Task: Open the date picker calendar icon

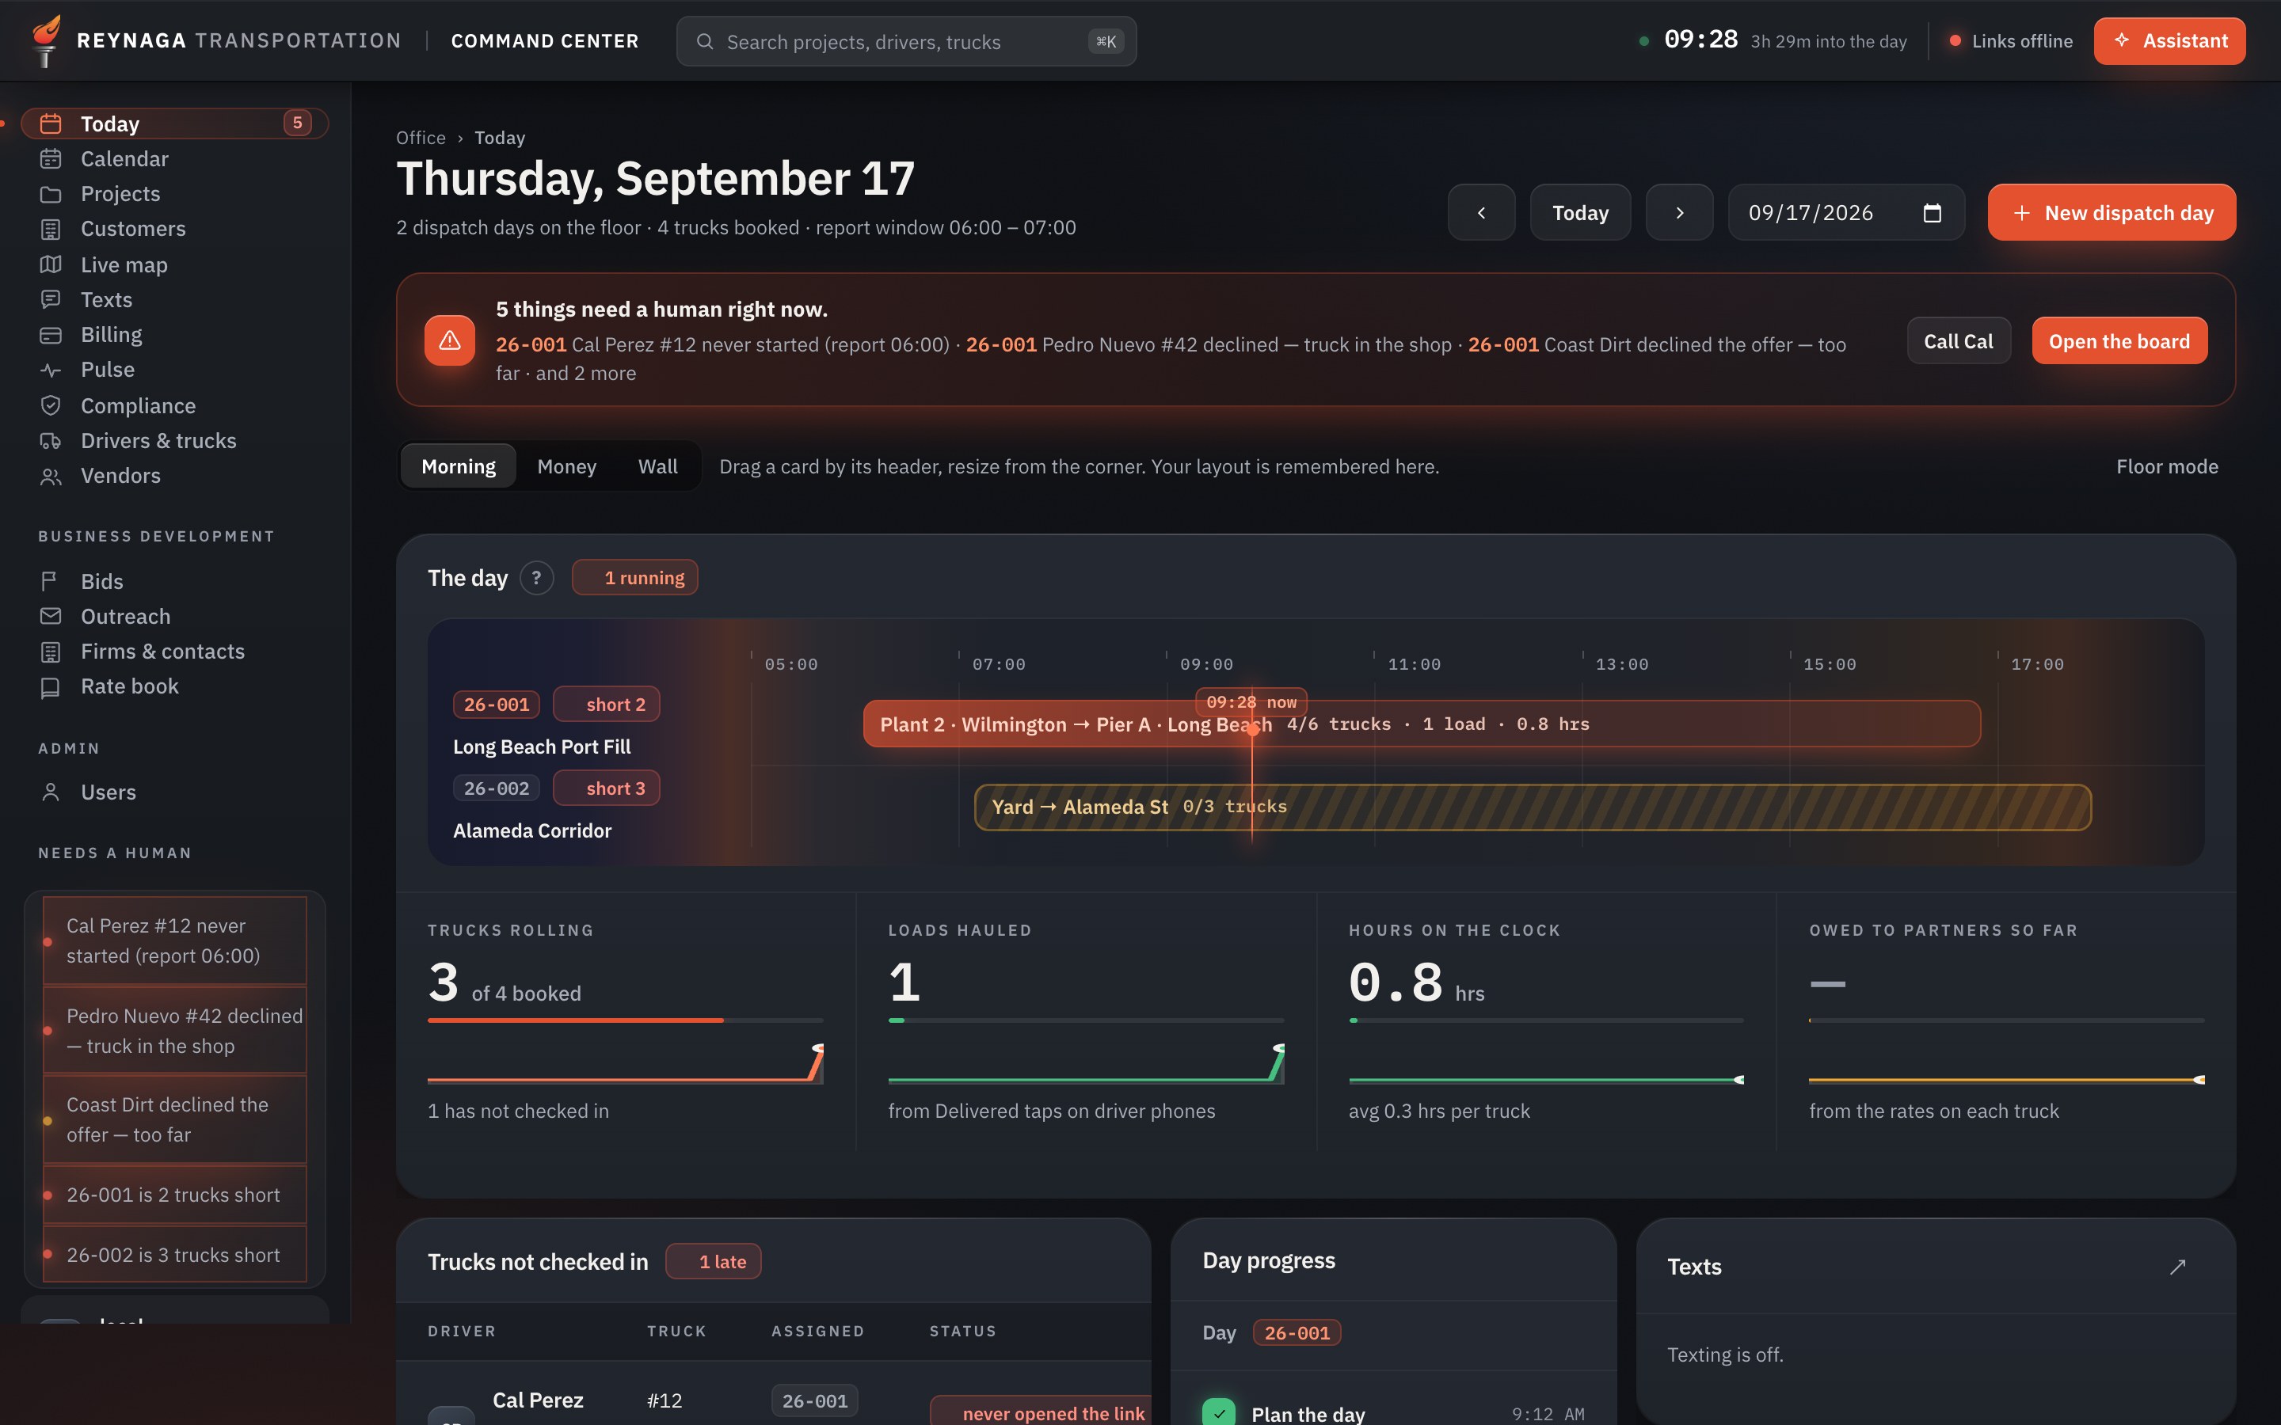Action: pos(1931,213)
